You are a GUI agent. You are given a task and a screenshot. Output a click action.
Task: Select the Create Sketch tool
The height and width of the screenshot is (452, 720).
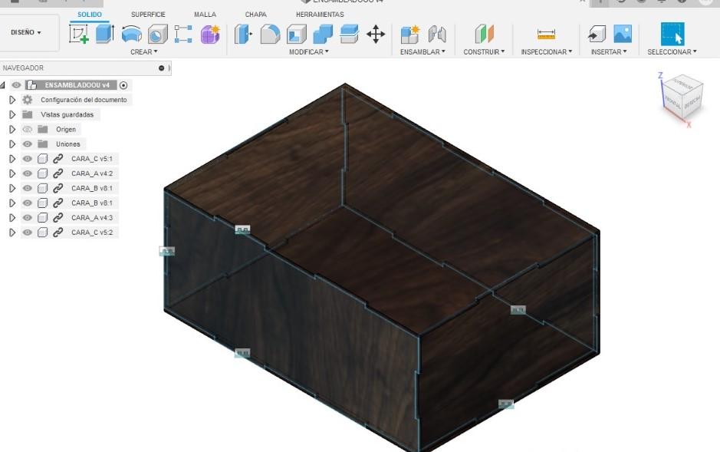coord(78,34)
